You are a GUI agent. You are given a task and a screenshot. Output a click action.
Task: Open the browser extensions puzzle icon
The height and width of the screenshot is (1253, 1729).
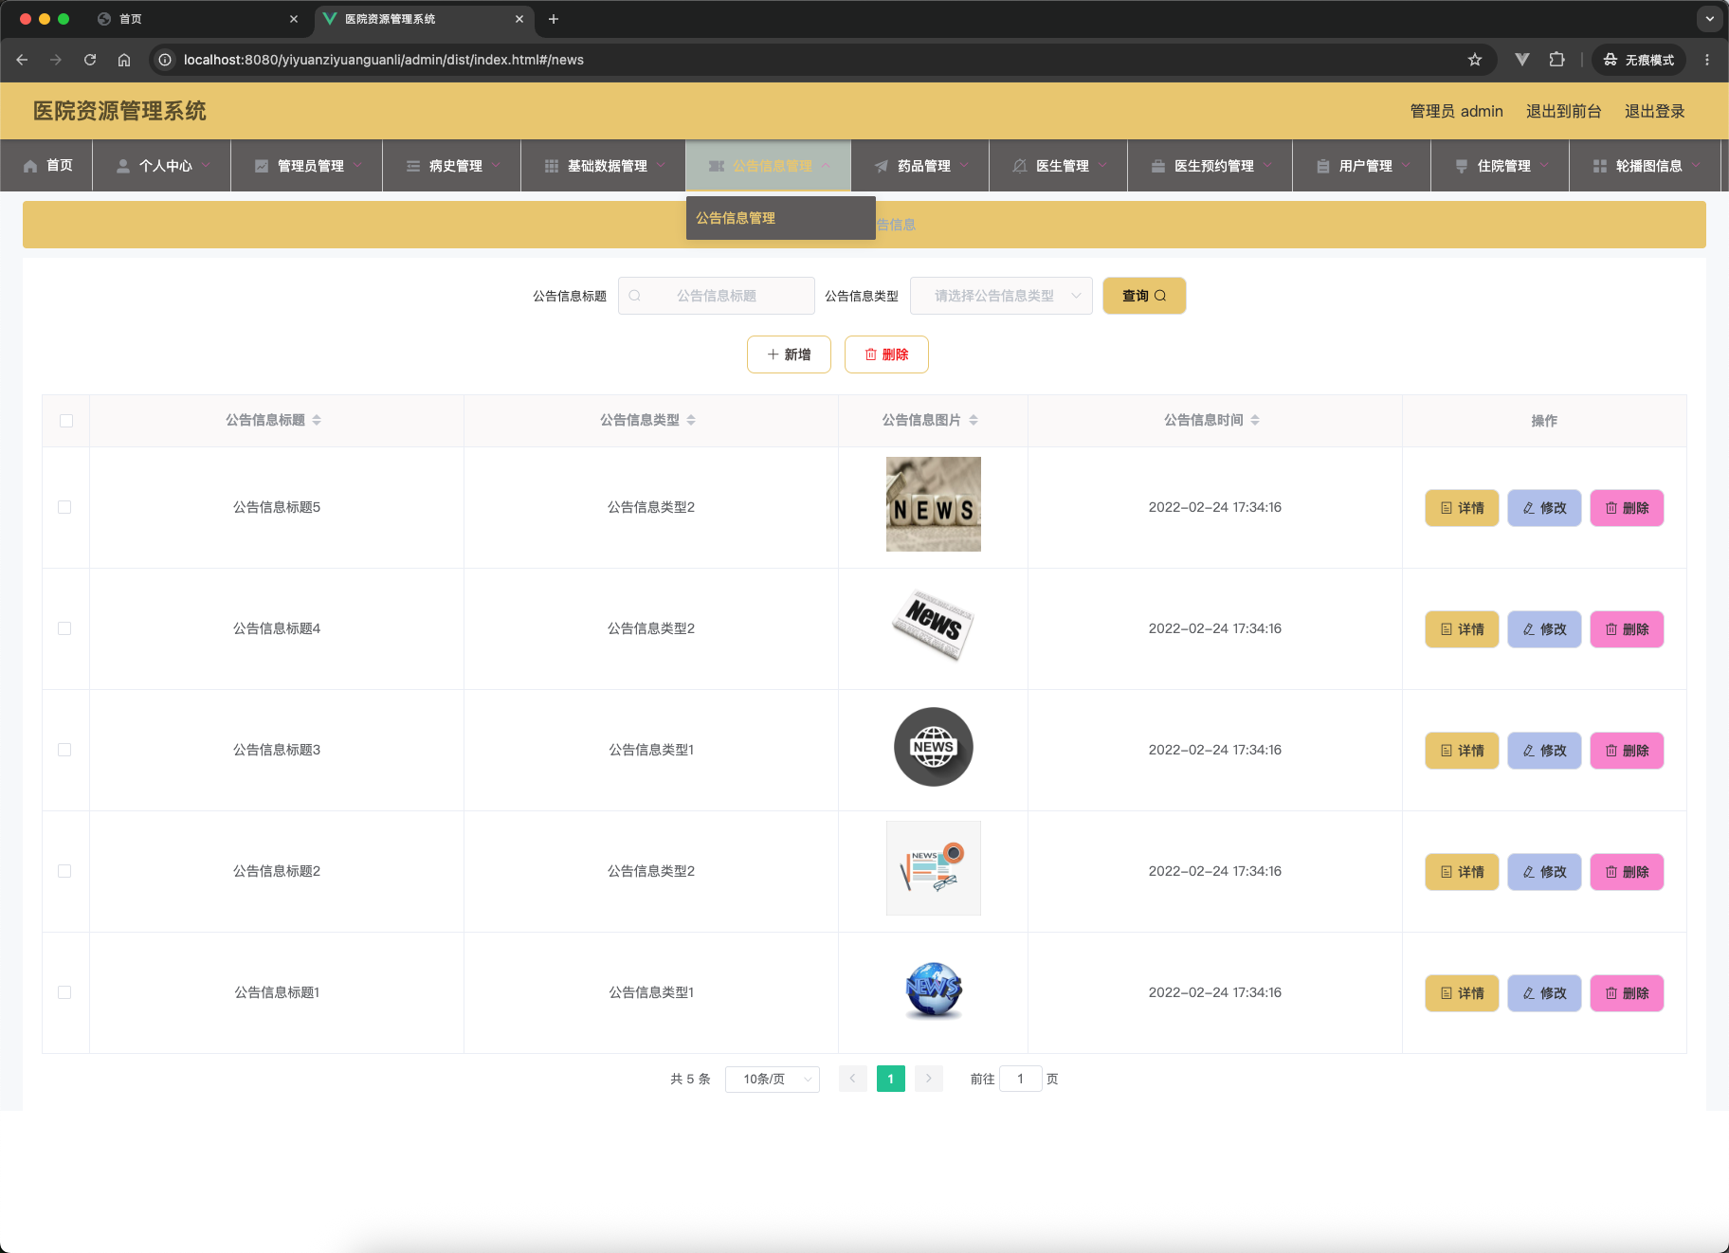[x=1556, y=60]
